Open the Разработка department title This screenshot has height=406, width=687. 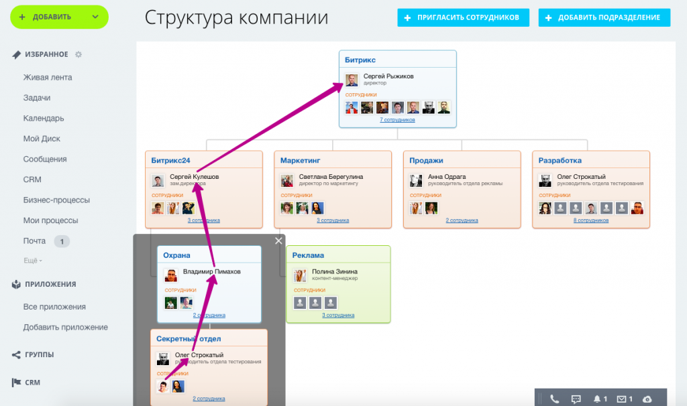coord(560,161)
